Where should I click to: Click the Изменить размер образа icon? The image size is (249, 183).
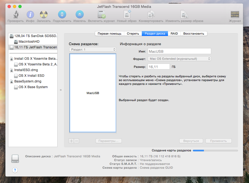click(184, 15)
